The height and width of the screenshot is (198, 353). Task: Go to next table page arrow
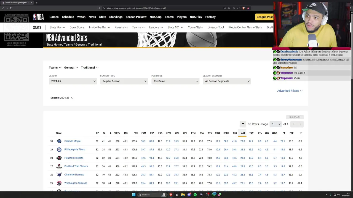(x=300, y=124)
